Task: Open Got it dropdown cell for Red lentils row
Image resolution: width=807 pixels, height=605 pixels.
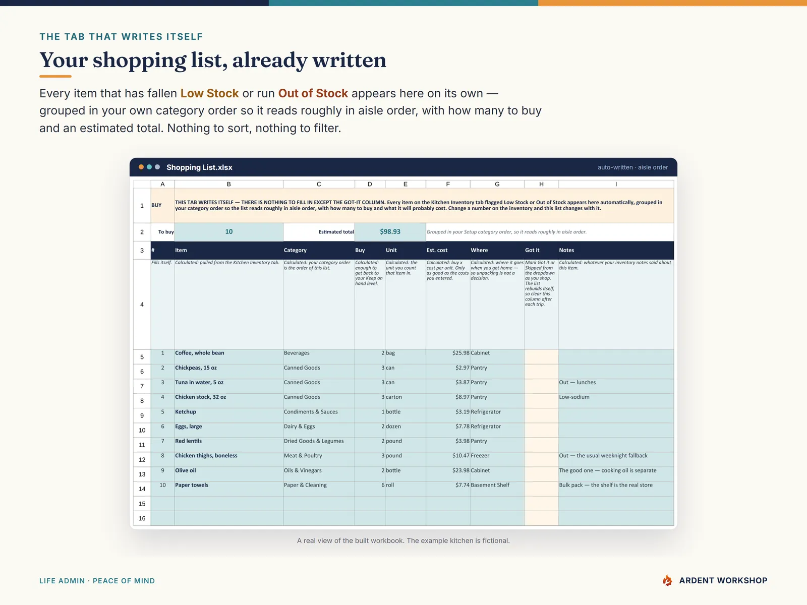Action: pyautogui.click(x=541, y=445)
